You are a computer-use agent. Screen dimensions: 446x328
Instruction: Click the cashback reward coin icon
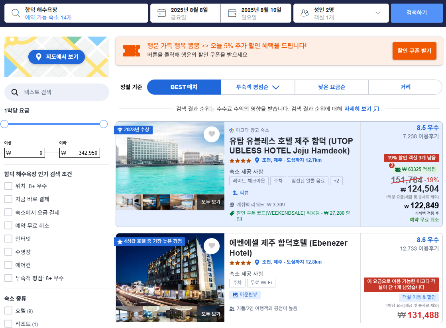coord(232,205)
